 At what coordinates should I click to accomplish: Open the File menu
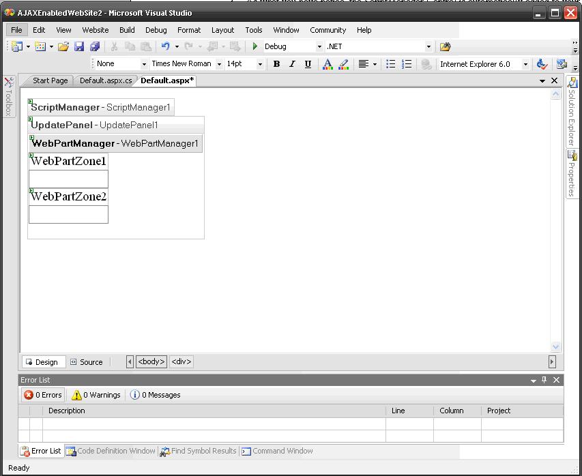[x=16, y=30]
